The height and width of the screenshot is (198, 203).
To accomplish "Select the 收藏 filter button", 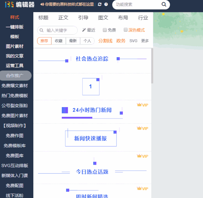I will click(59, 41).
